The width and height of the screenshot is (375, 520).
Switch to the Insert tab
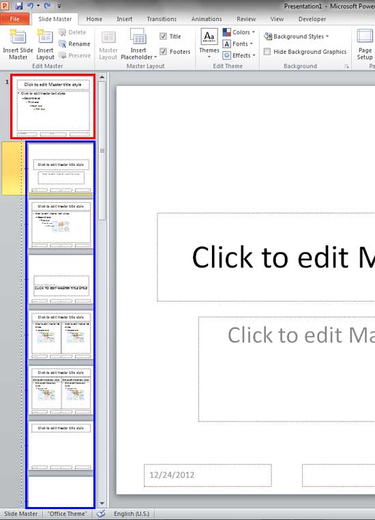point(124,19)
